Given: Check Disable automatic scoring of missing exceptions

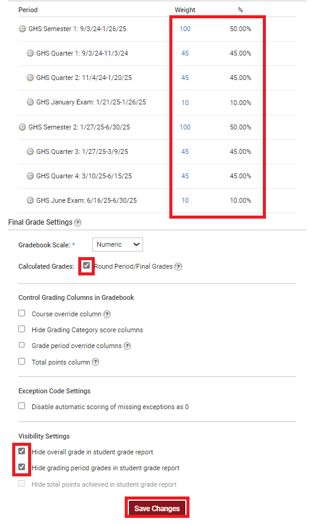Looking at the screenshot, I should (x=22, y=406).
